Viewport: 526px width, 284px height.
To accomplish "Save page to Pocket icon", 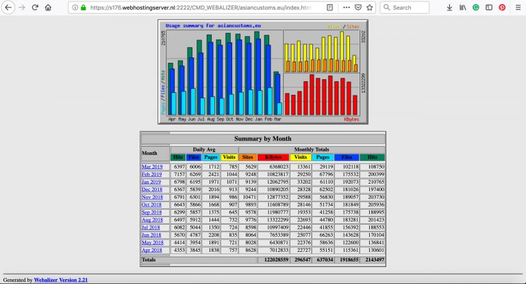I will click(359, 8).
